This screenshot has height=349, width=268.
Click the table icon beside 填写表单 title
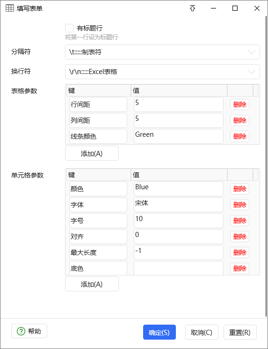10,8
